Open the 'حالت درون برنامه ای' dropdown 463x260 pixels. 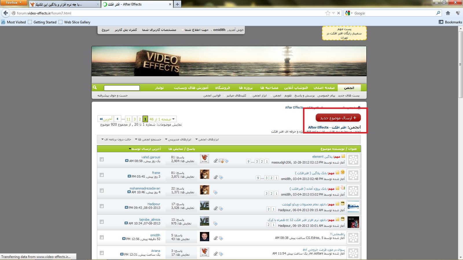coord(116,139)
